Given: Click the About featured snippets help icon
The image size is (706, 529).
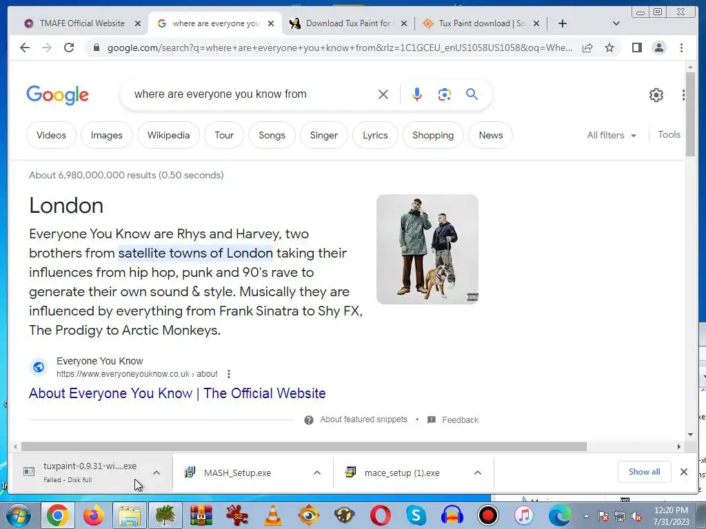Looking at the screenshot, I should tap(309, 419).
